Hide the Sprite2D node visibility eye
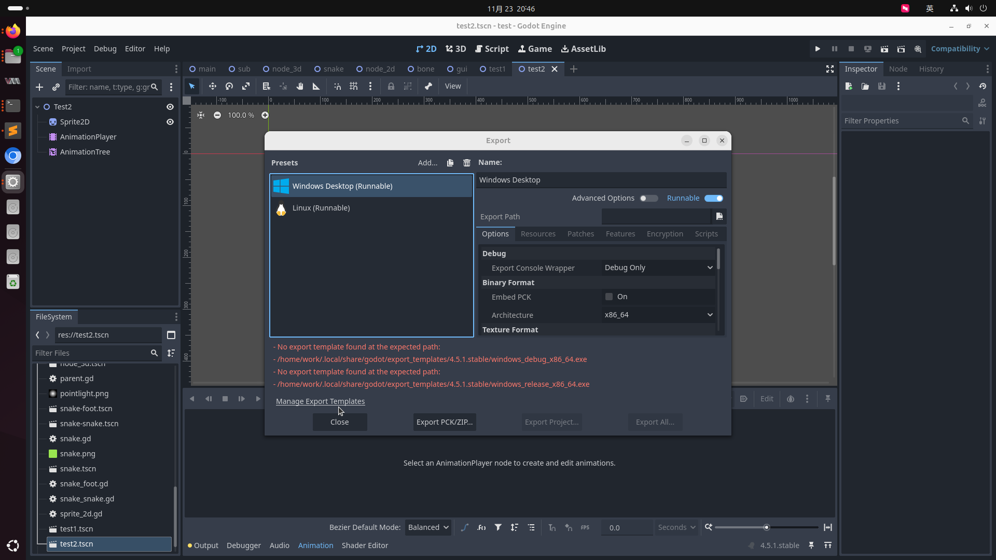The image size is (996, 560). tap(170, 122)
